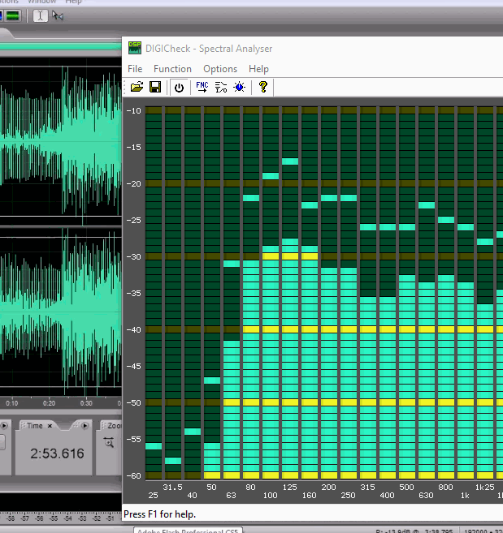This screenshot has height=533, width=503.
Task: Click the DSP application icon in title bar
Action: pyautogui.click(x=135, y=48)
